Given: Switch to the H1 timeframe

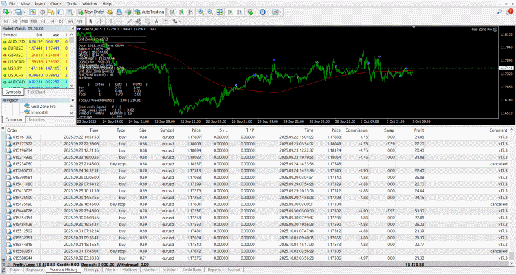Looking at the screenshot, I should (43, 21).
